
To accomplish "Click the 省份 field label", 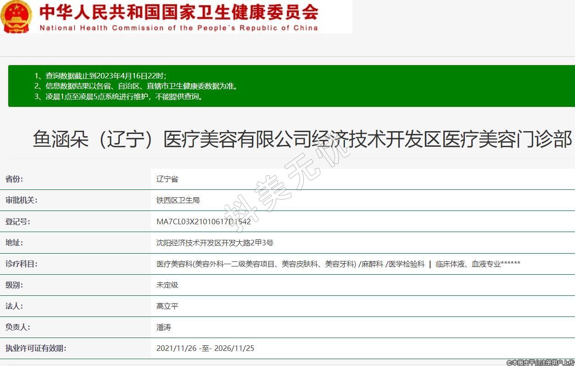I will (14, 179).
